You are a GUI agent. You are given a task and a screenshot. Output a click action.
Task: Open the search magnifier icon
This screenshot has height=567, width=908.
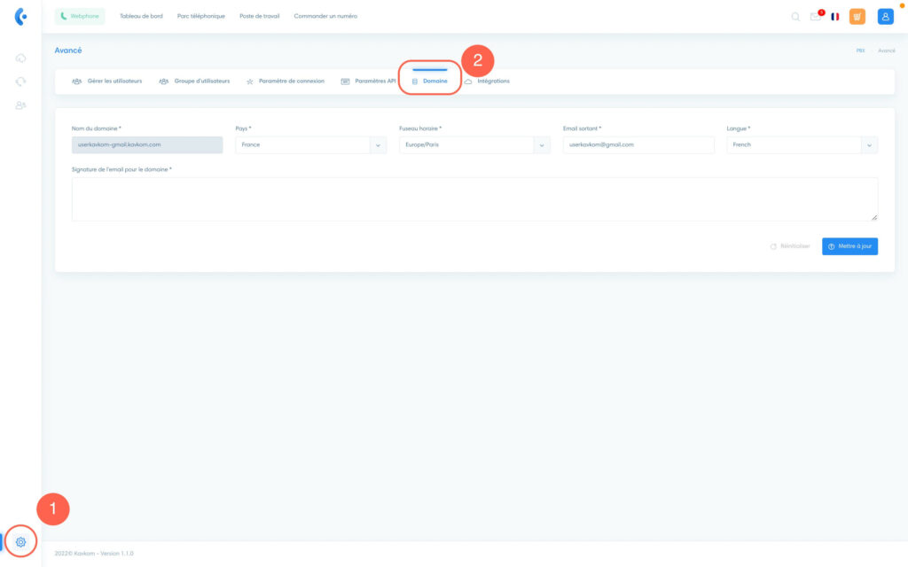795,16
